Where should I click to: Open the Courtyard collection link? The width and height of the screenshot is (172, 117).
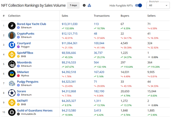pos(24,43)
